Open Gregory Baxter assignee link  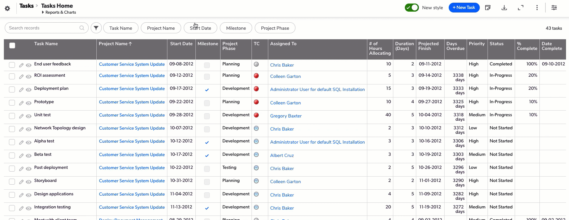286,116
